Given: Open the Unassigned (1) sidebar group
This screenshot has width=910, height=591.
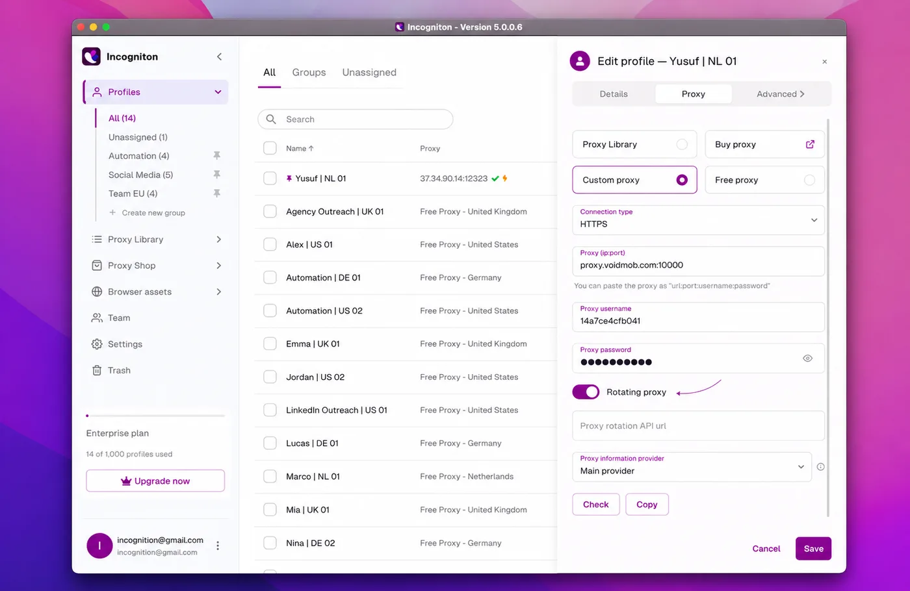Looking at the screenshot, I should click(x=138, y=137).
